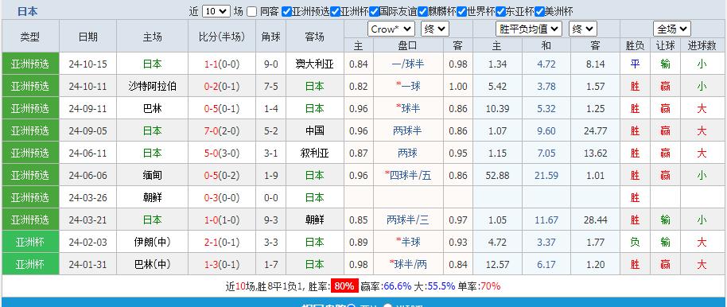Open the 终 dropdown beside 胜平负均值
Image resolution: width=727 pixels, height=307 pixels.
(583, 29)
